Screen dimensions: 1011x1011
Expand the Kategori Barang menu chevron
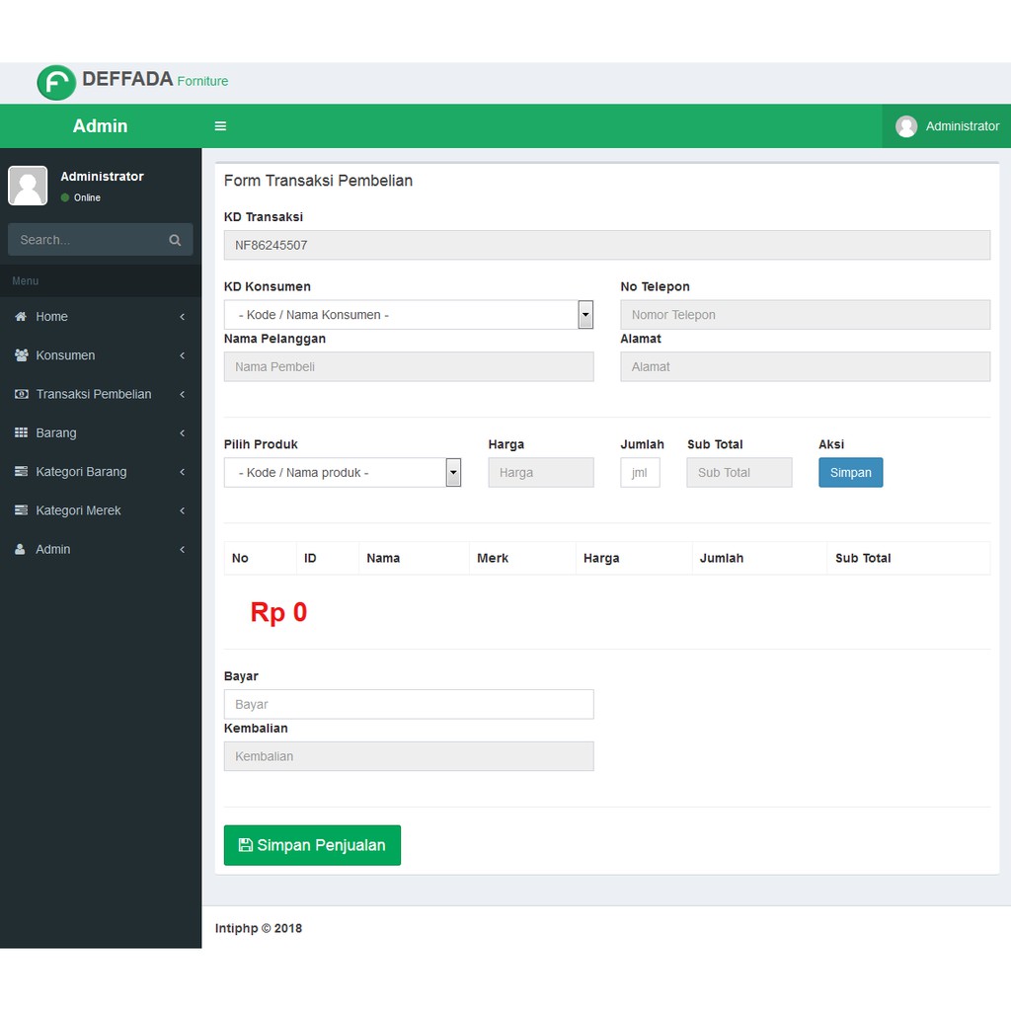click(x=183, y=472)
